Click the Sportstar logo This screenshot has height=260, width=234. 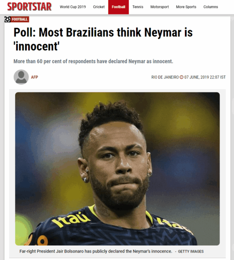[29, 7]
